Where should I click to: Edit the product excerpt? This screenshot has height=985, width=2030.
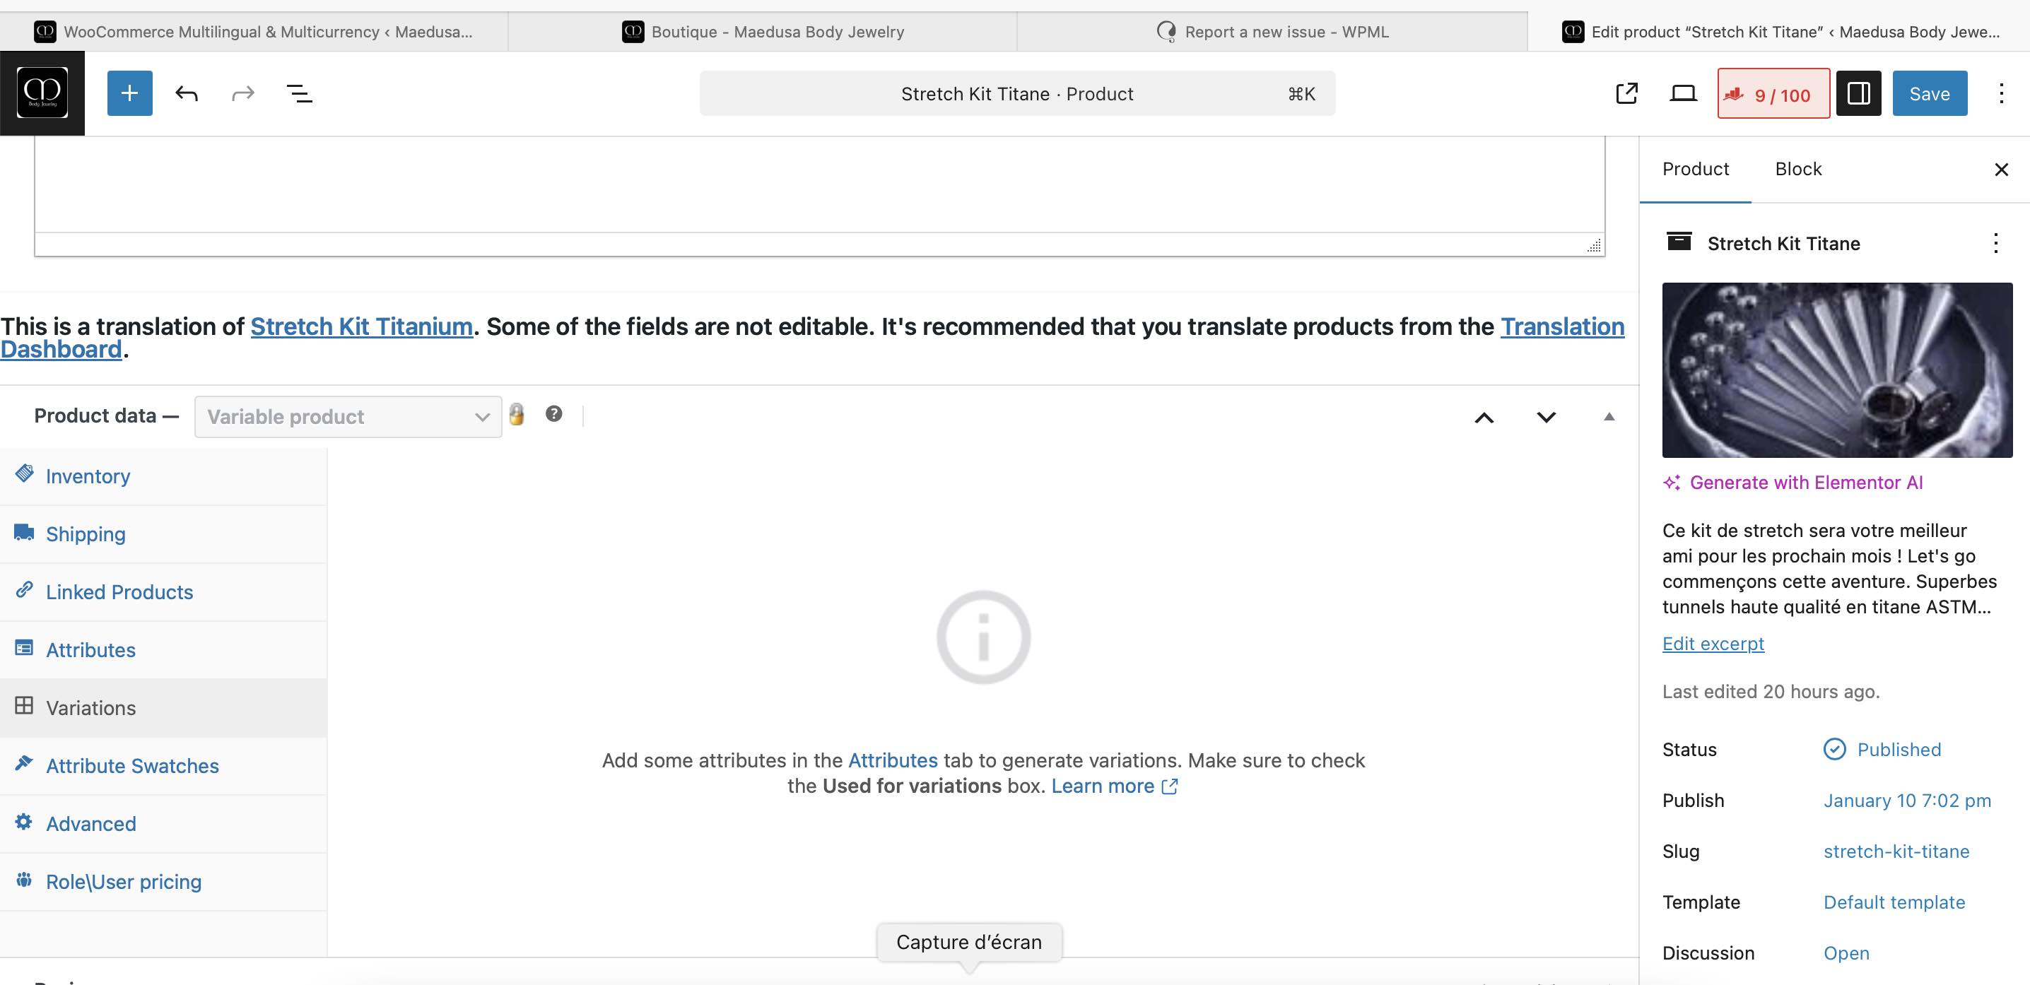coord(1713,643)
